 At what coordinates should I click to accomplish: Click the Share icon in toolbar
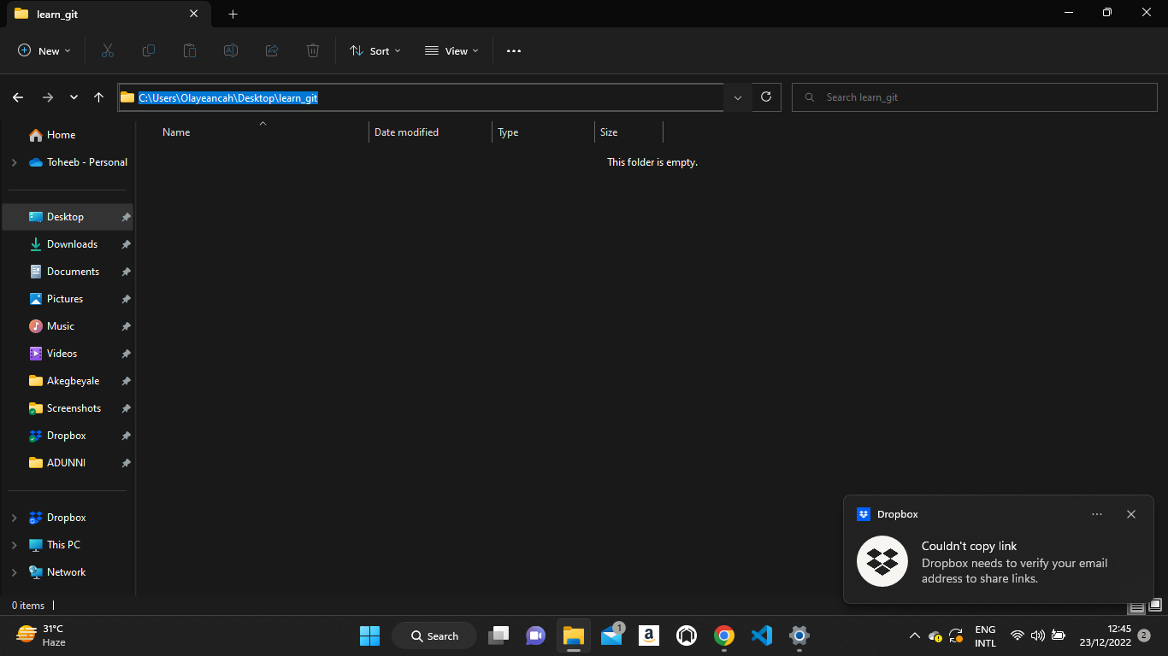pos(272,51)
